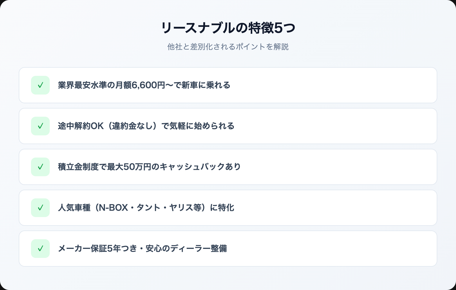Click the green check icon beside 月額6,600円

(40, 85)
